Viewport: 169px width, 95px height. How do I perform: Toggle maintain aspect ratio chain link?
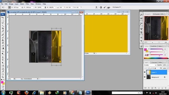click(45, 7)
